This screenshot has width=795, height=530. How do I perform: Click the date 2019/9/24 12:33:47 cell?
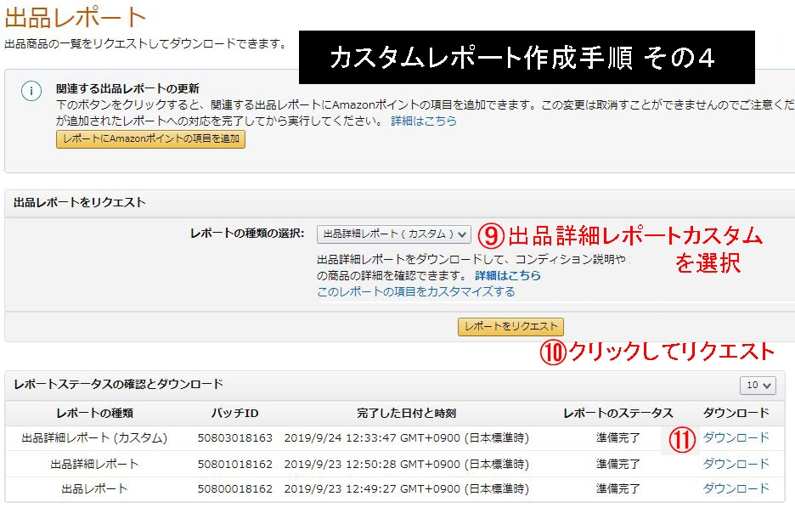click(x=406, y=437)
